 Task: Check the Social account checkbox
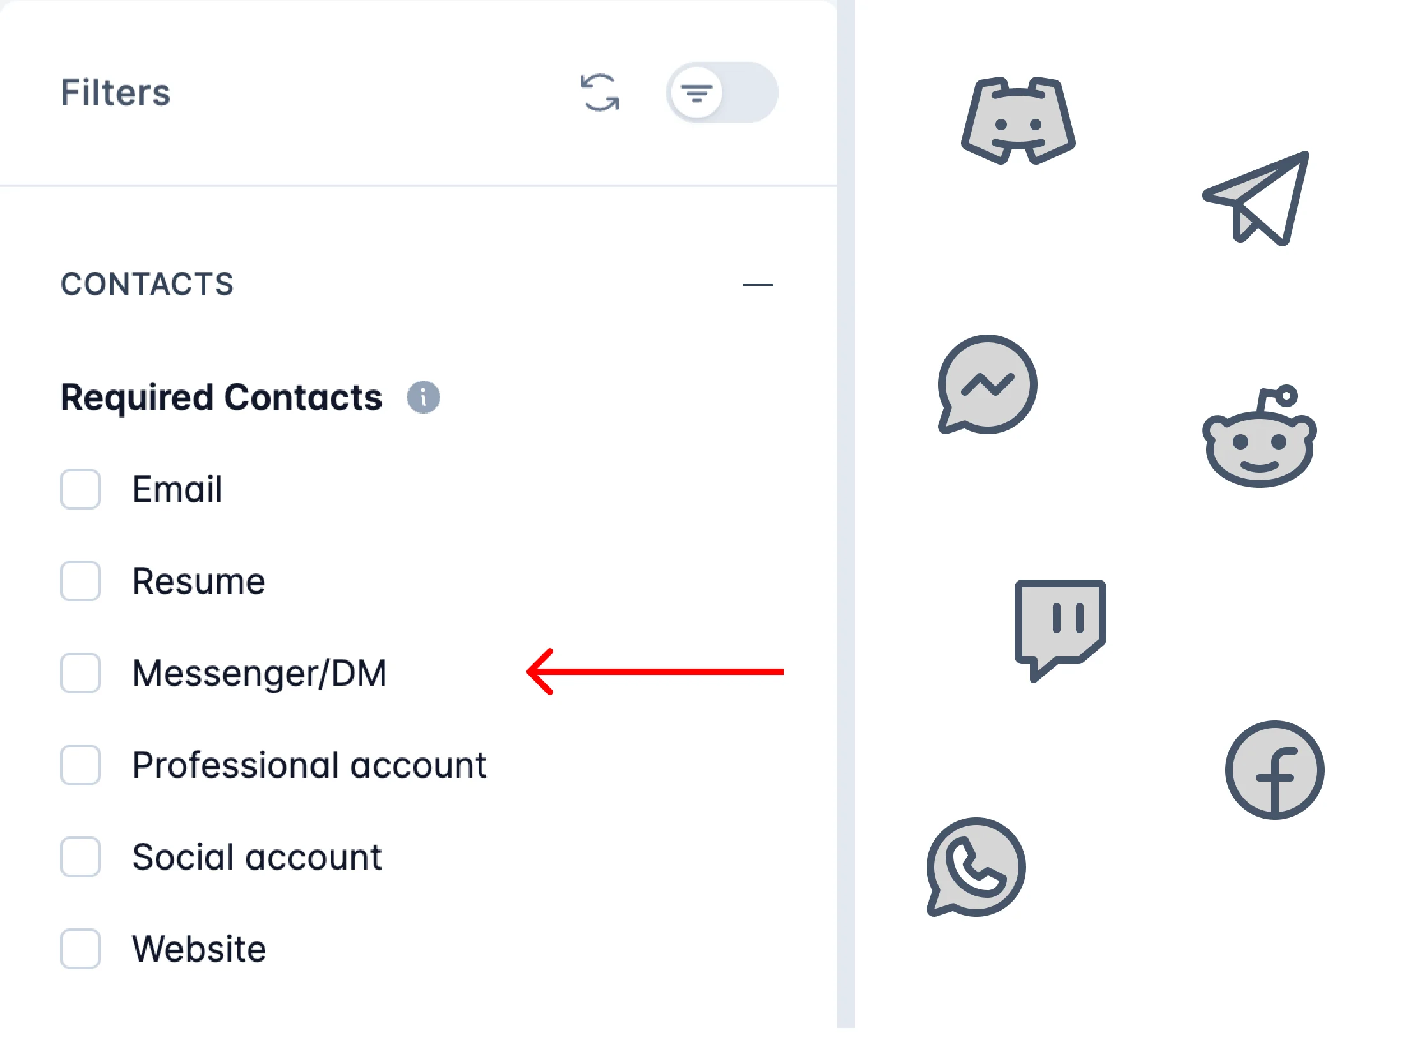pos(80,857)
